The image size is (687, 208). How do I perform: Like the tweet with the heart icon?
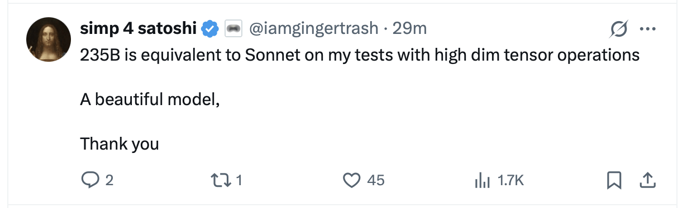(x=351, y=180)
